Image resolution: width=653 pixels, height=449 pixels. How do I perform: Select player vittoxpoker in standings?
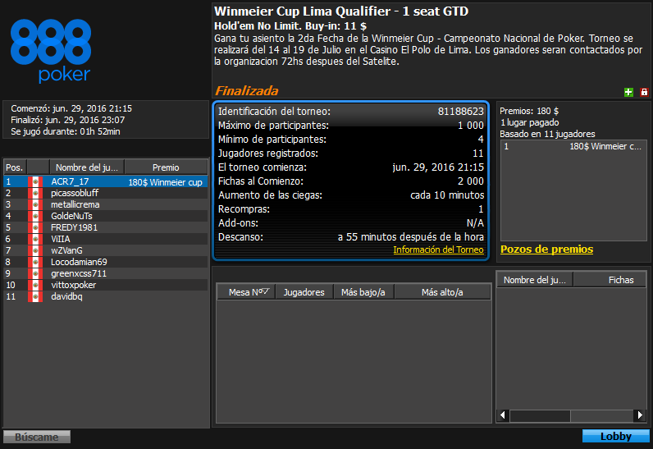click(x=106, y=285)
